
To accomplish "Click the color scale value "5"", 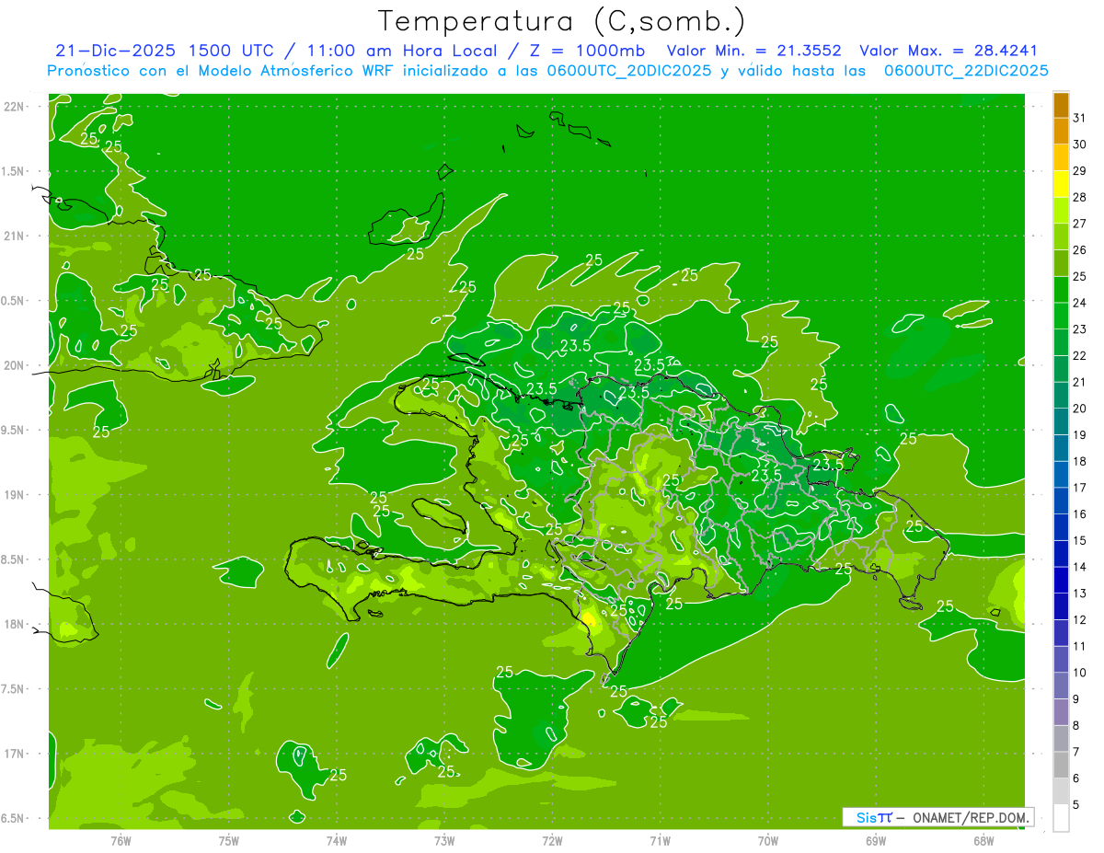I will [1076, 804].
